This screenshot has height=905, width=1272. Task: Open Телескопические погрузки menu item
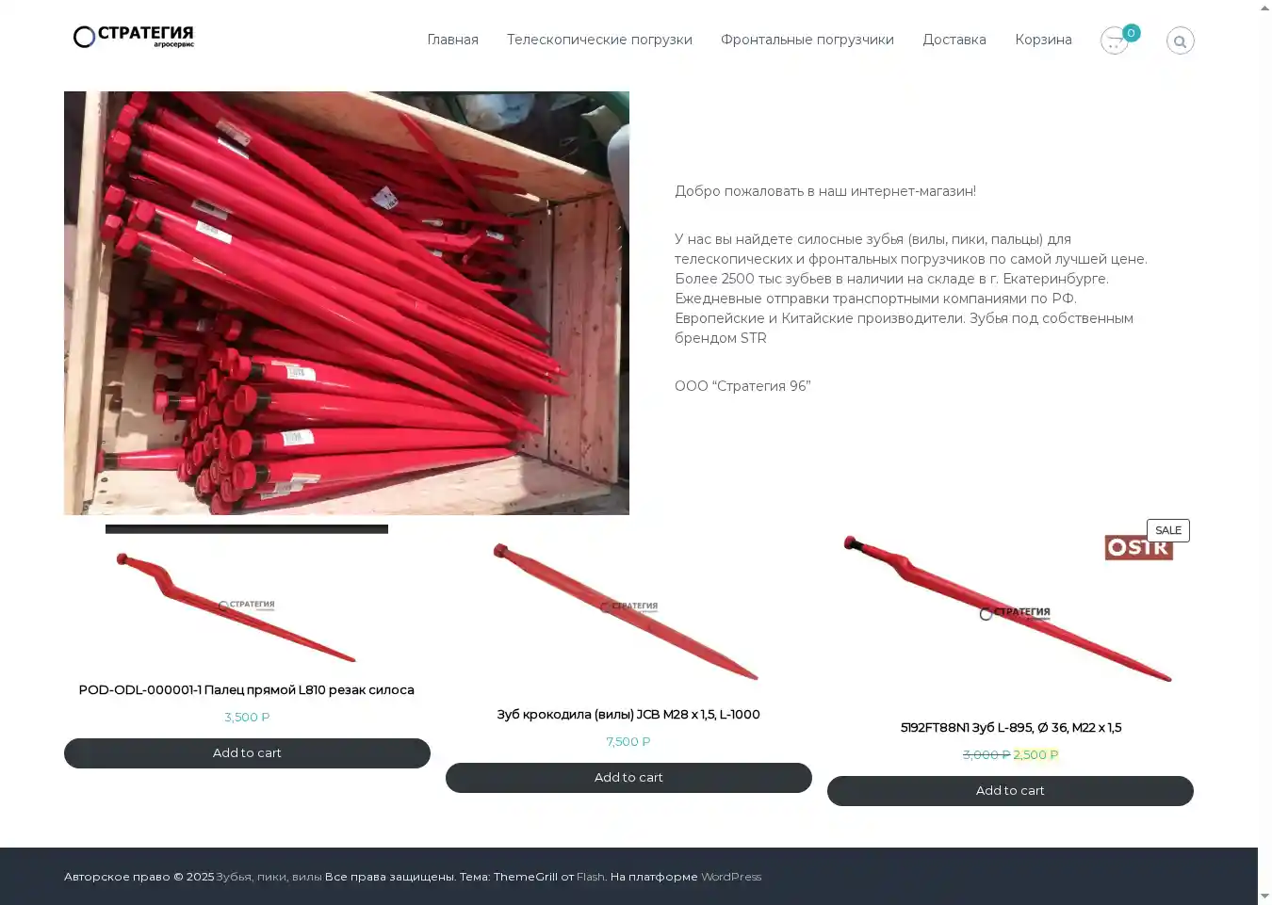click(x=599, y=40)
